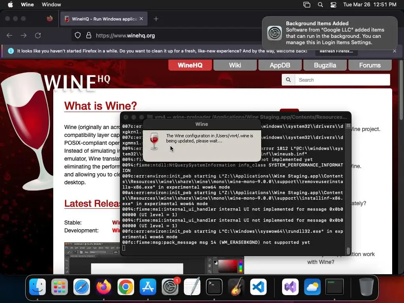Open Stage Manager windows icon in menu bar
The width and height of the screenshot is (404, 303).
pyautogui.click(x=307, y=5)
